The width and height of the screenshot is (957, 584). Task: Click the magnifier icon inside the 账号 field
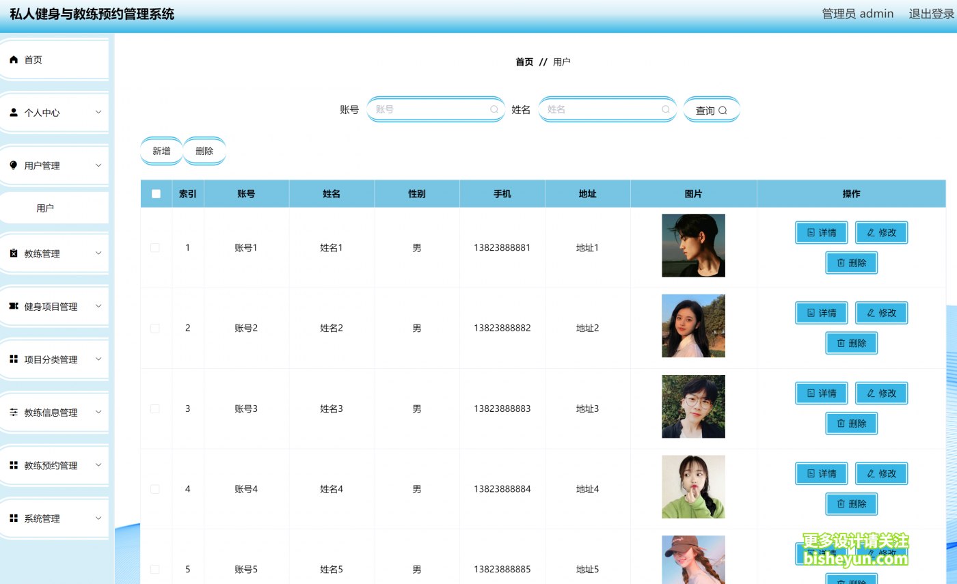pos(494,109)
